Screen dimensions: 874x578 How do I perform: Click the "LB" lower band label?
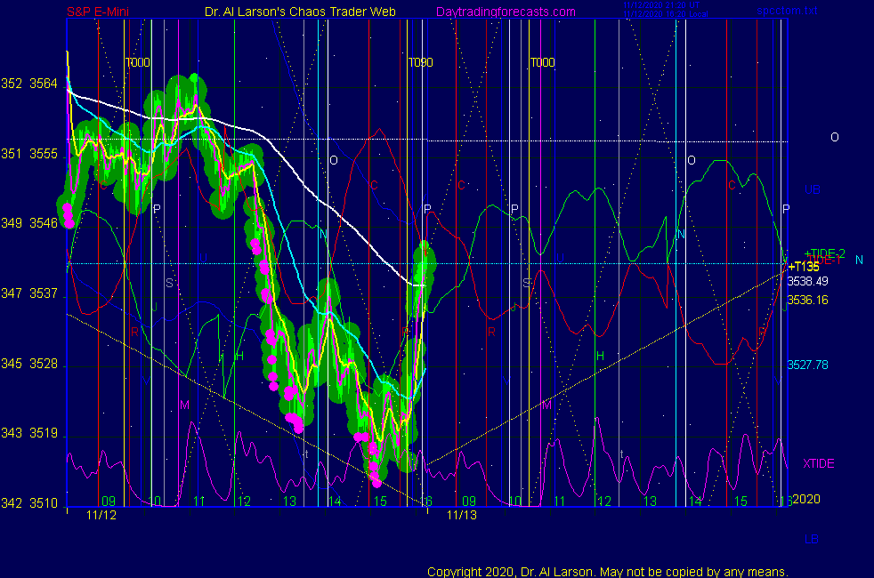tap(812, 539)
